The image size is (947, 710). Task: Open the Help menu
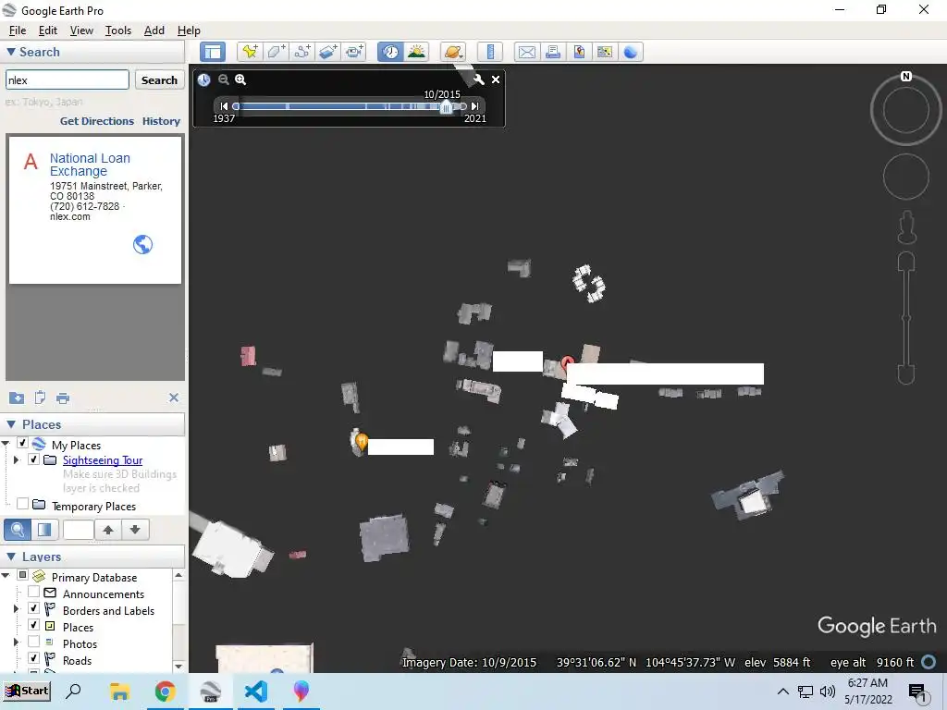point(189,31)
